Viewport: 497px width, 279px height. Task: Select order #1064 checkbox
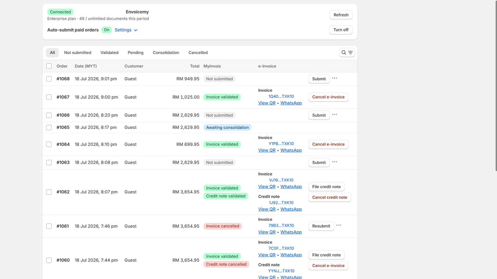point(49,144)
